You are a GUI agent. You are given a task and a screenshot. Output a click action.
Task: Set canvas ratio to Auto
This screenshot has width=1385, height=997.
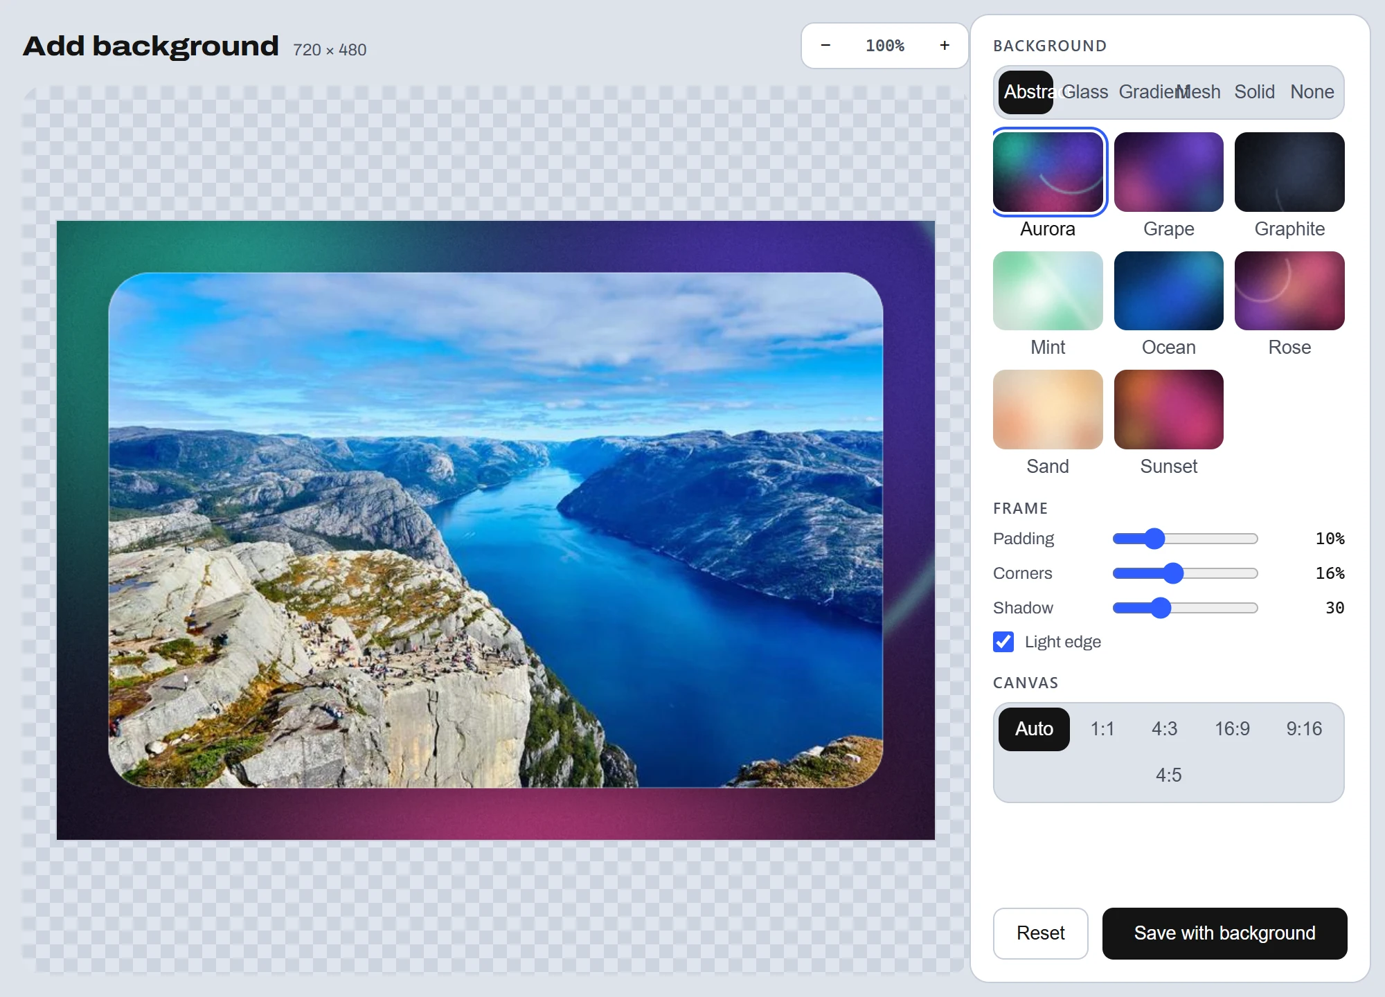tap(1034, 729)
